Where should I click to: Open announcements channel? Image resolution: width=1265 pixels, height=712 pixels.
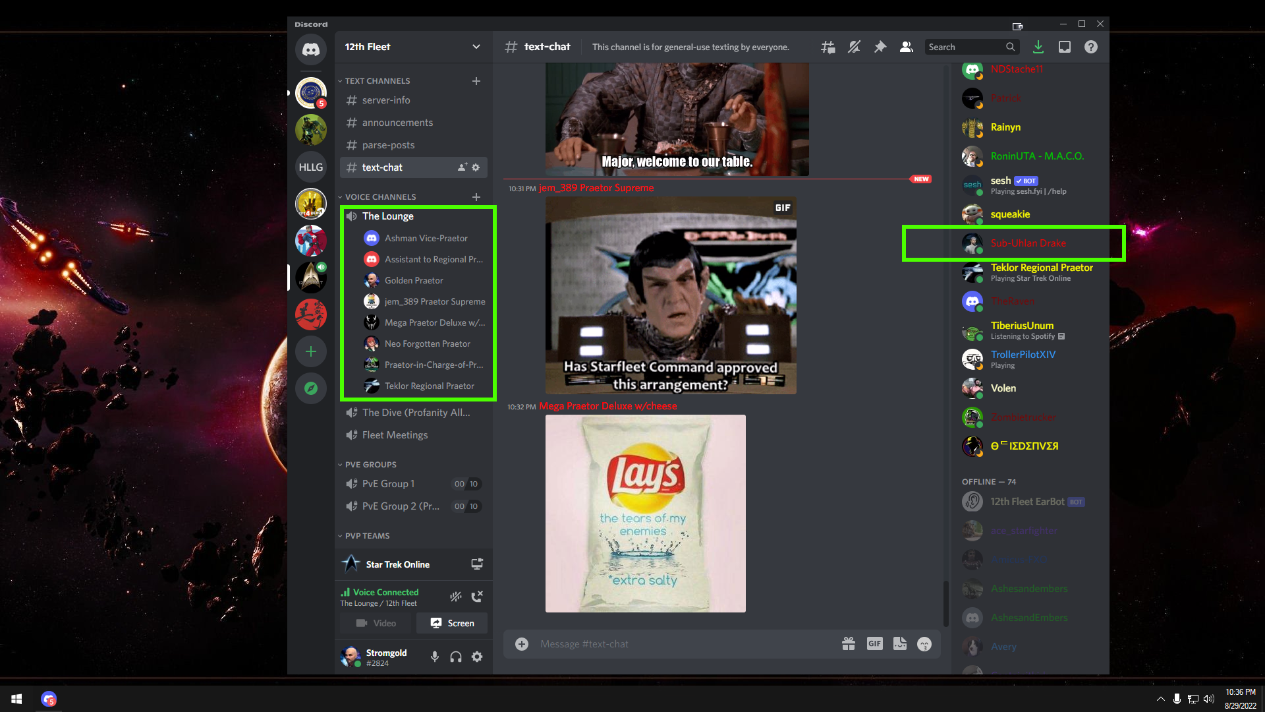tap(414, 123)
